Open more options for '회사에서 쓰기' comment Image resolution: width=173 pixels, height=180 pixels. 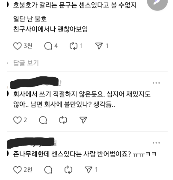coord(156,83)
